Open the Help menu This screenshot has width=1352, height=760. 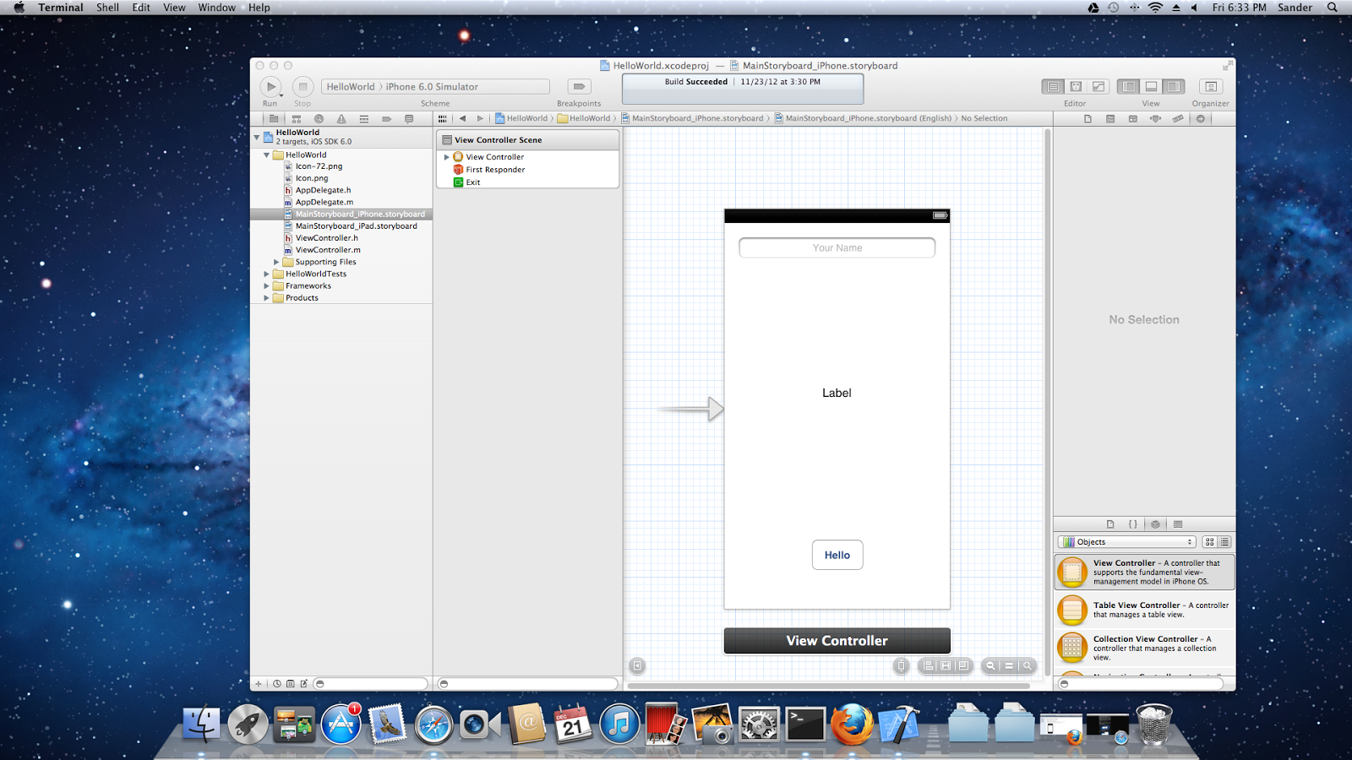(259, 8)
